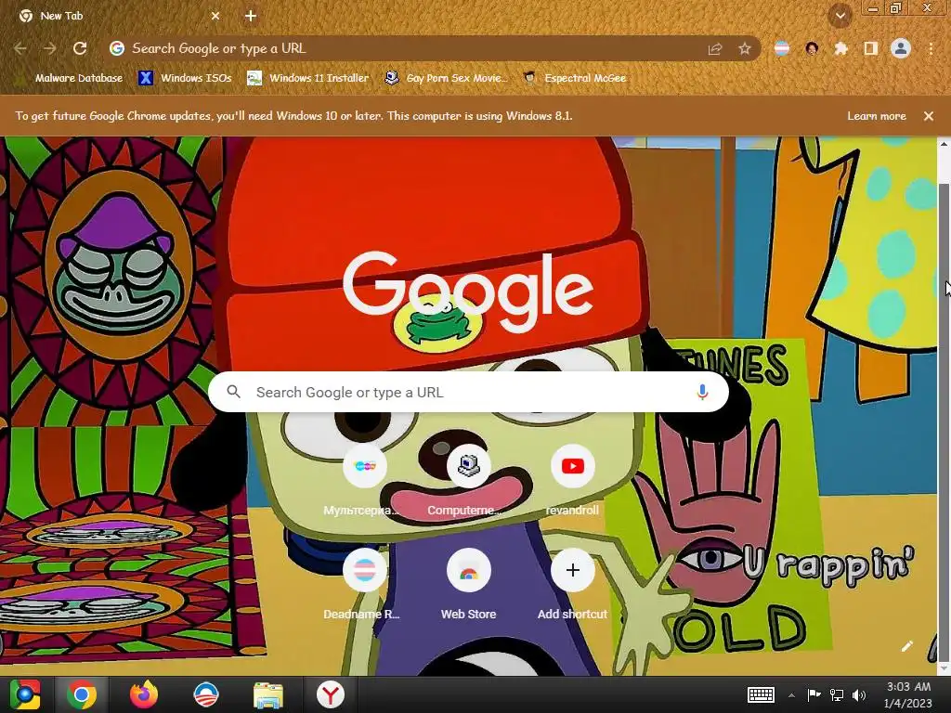This screenshot has height=713, width=951.
Task: Open the touch keyboard icon
Action: [761, 694]
